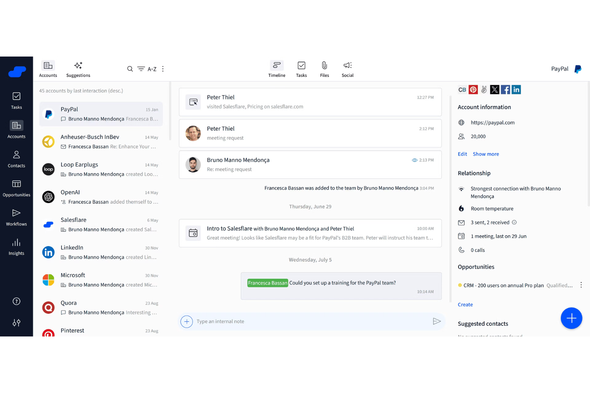Screen dimensions: 590x393
Task: Select the Pinterest account row
Action: (101, 331)
